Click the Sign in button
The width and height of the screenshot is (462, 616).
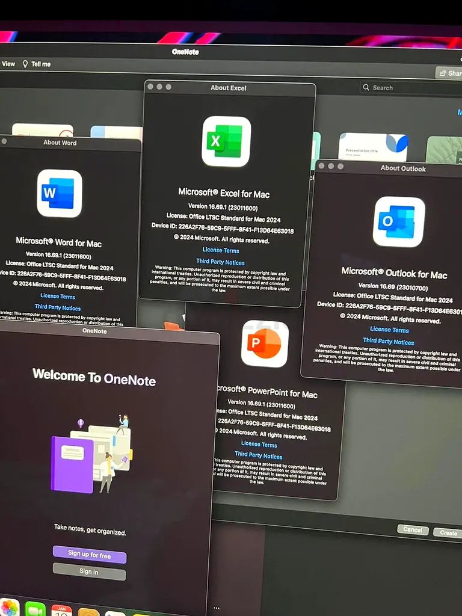tap(89, 571)
